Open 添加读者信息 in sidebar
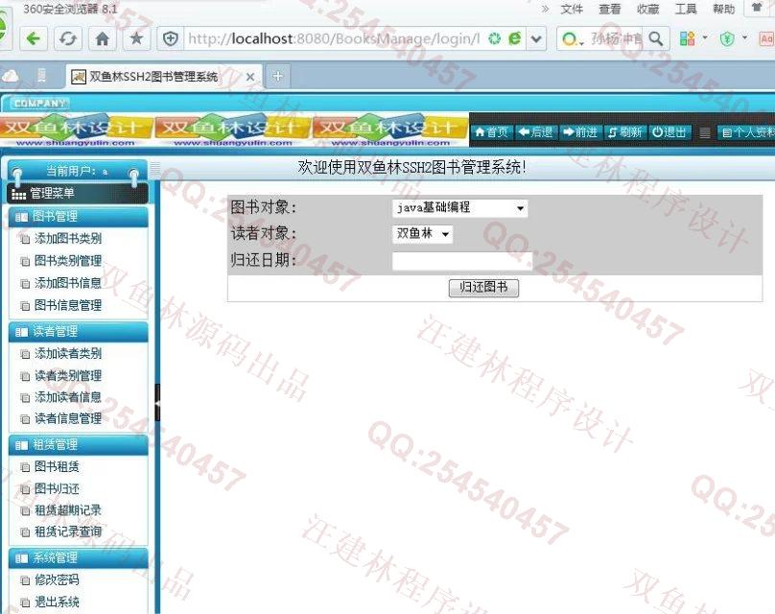This screenshot has height=614, width=775. (x=68, y=397)
